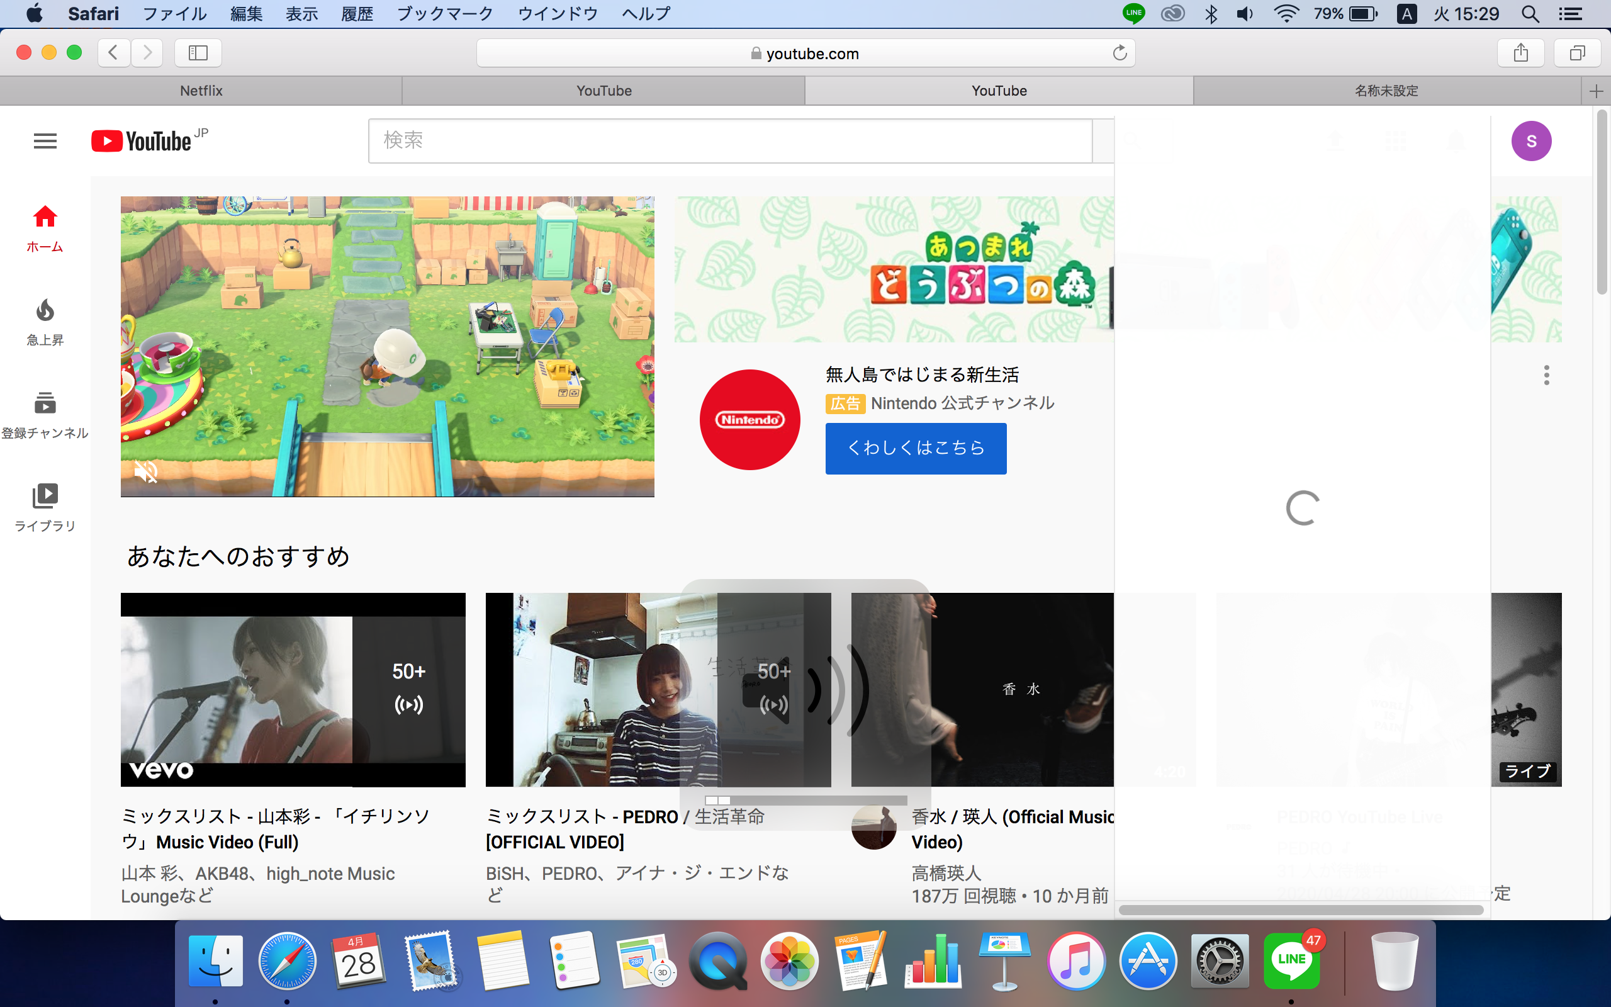Unmute the Animal Crossing ad video
1611x1007 pixels.
coord(146,471)
